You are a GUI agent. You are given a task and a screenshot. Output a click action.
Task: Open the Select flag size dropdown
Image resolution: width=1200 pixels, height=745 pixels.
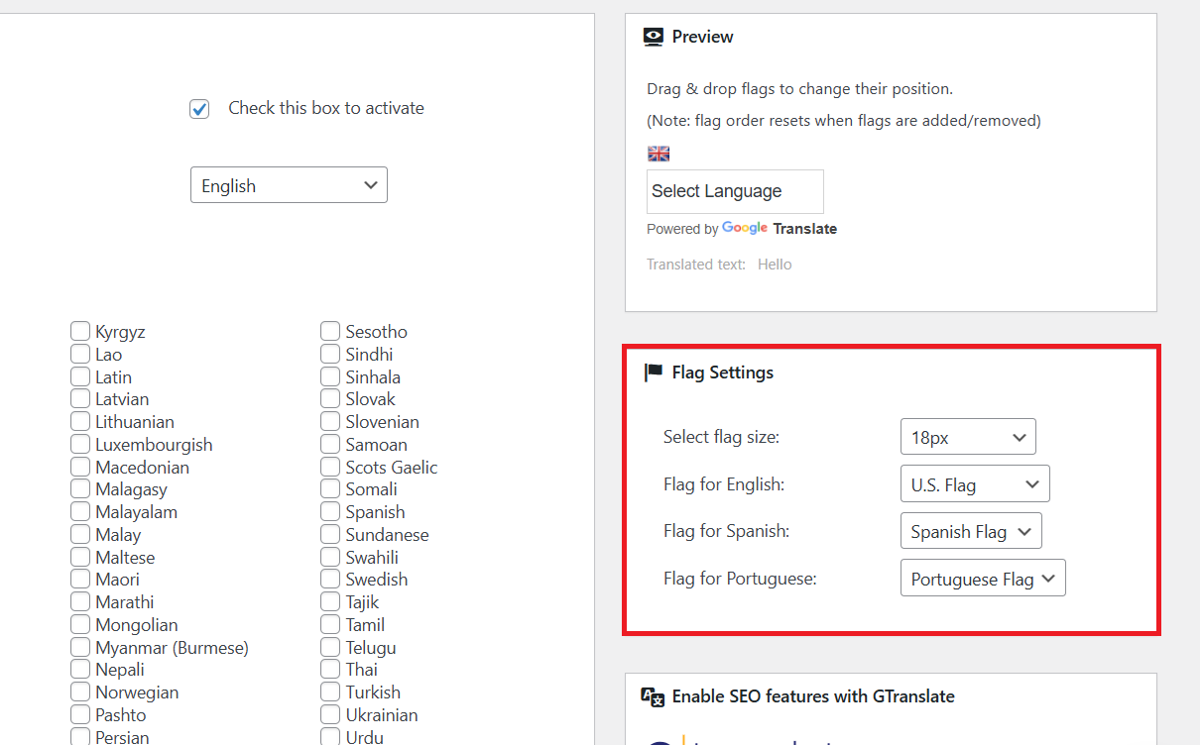click(x=967, y=437)
